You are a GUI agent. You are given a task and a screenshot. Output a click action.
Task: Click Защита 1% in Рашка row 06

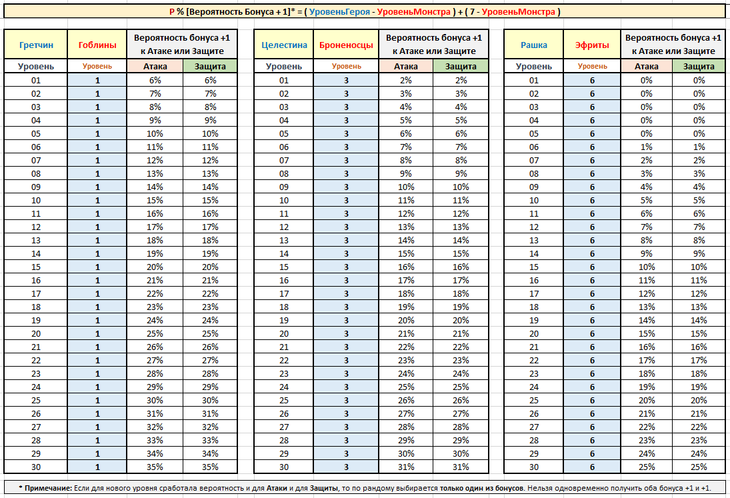coord(699,147)
